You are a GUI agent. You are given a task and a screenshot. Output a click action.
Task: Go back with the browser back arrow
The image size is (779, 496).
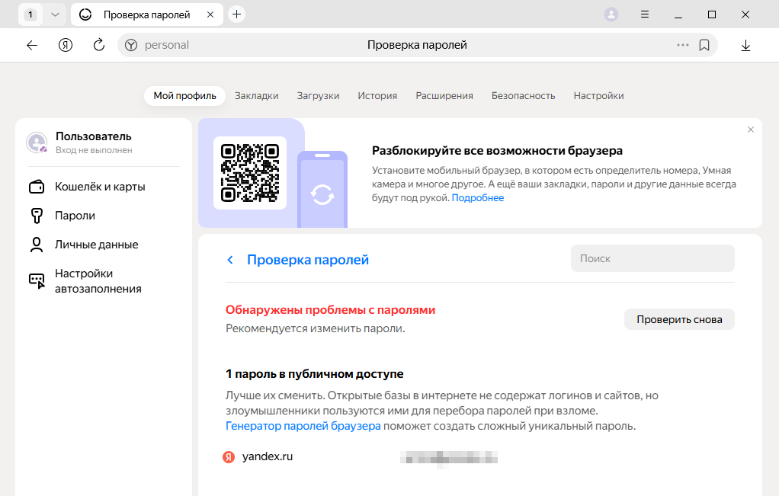(32, 45)
